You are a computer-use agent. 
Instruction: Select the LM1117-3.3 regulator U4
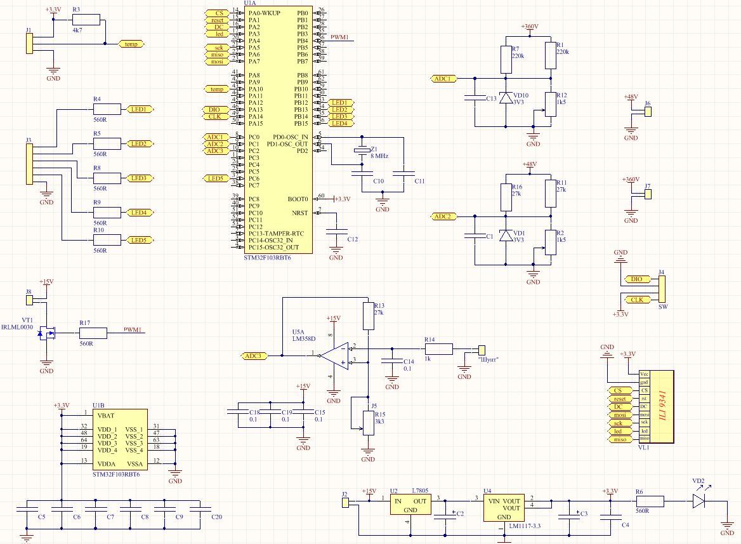(504, 508)
